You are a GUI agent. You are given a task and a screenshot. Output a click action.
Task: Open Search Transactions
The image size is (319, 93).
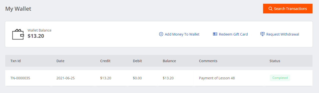pyautogui.click(x=288, y=9)
